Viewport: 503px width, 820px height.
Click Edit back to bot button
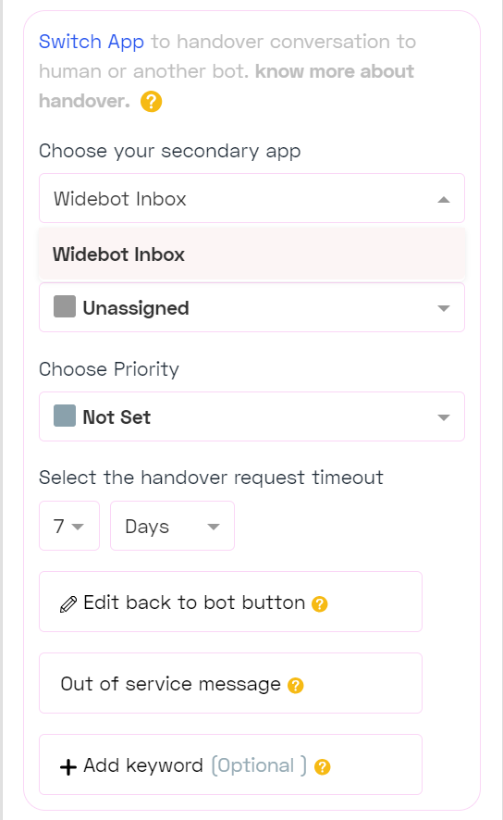tap(230, 602)
